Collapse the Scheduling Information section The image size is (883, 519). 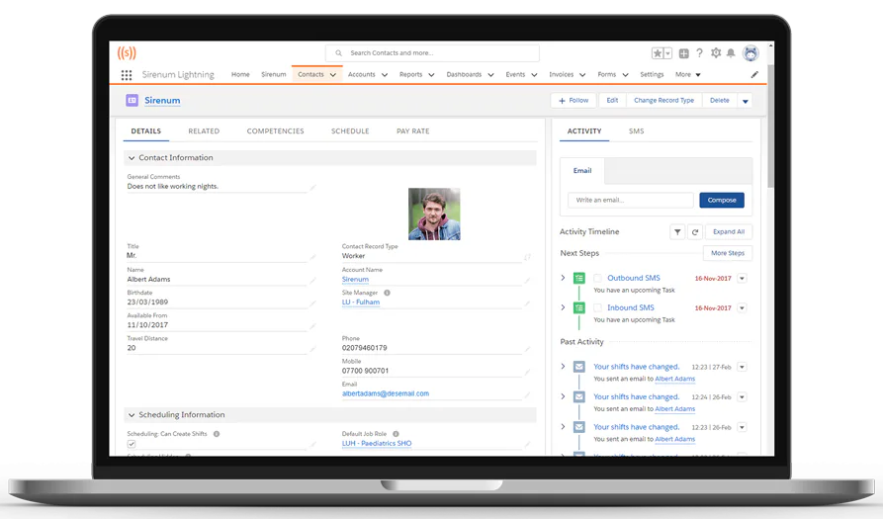pyautogui.click(x=132, y=415)
